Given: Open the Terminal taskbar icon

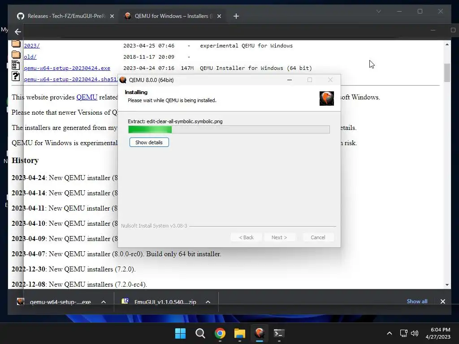Looking at the screenshot, I should pos(279,333).
